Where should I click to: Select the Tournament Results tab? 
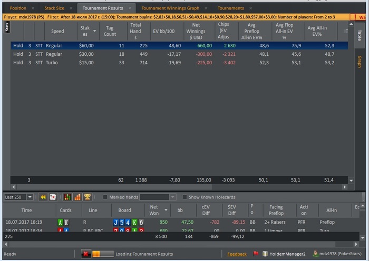click(103, 8)
